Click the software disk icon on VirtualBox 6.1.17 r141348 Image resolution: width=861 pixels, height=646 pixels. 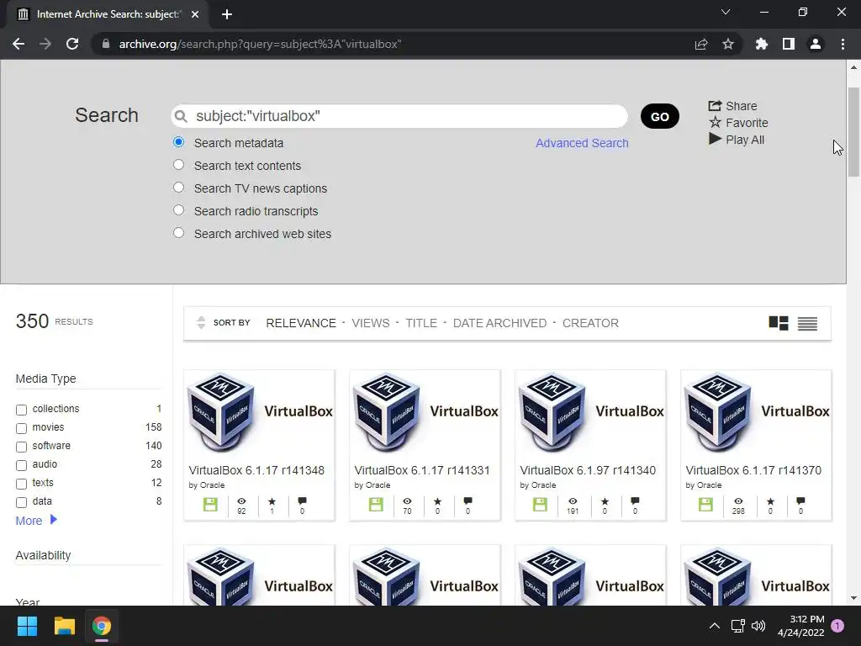point(210,505)
